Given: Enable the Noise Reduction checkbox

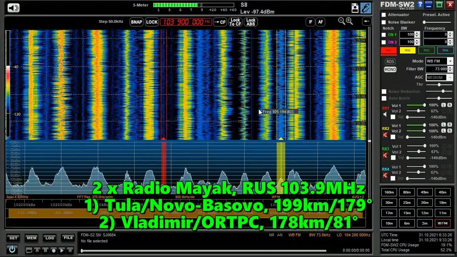Looking at the screenshot, I should point(384,92).
